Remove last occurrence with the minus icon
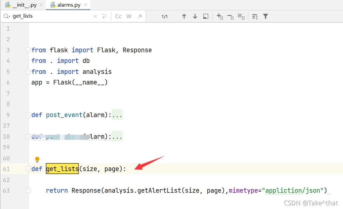 pyautogui.click(x=230, y=16)
